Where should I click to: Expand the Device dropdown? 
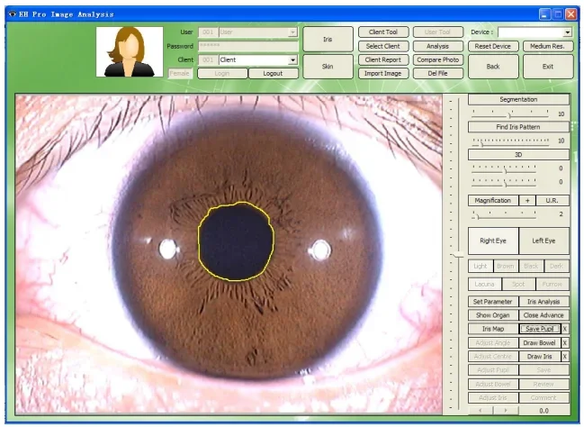pyautogui.click(x=567, y=32)
